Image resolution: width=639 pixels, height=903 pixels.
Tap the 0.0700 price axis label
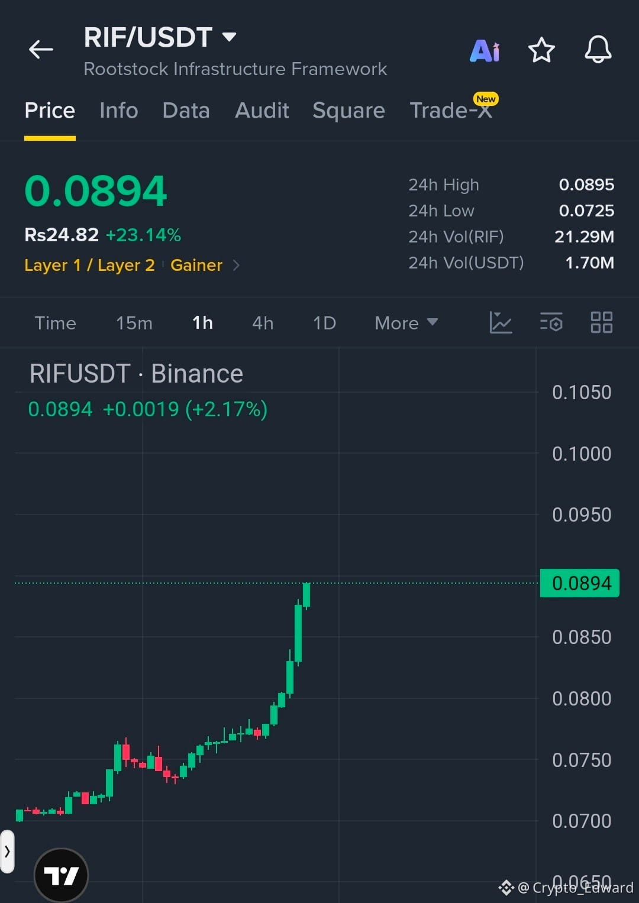point(582,821)
